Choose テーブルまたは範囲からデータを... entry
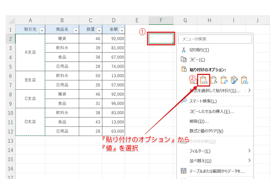This screenshot has width=270, height=179. pyautogui.click(x=217, y=171)
